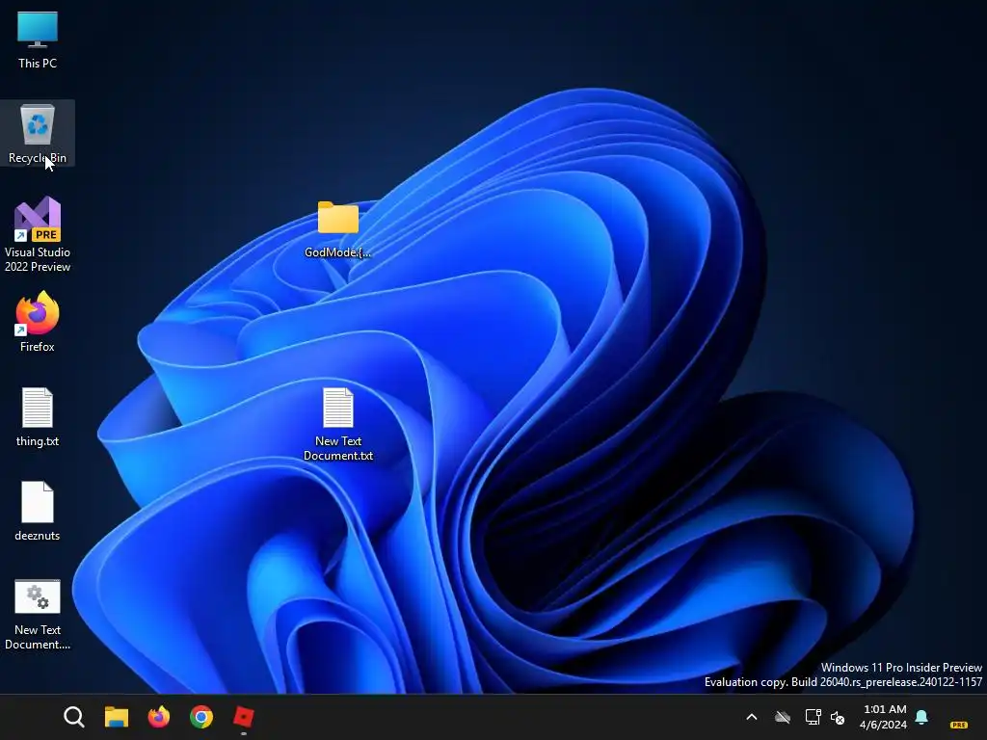Open Search from the taskbar
Image resolution: width=987 pixels, height=740 pixels.
click(x=73, y=717)
